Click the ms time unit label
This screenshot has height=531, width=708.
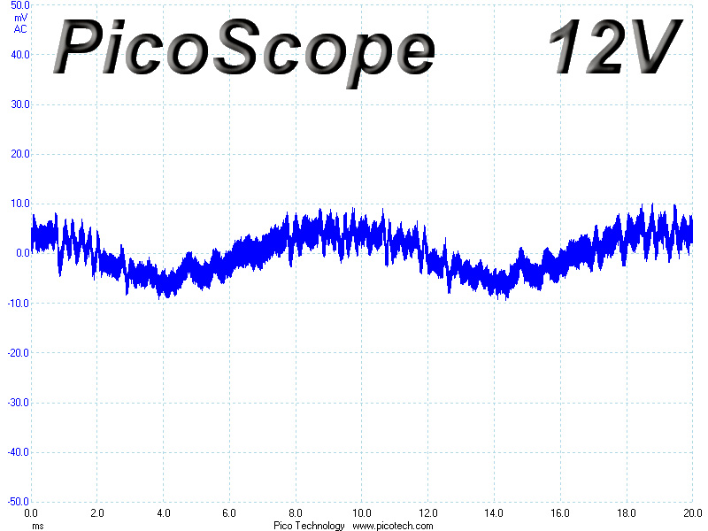(x=38, y=526)
